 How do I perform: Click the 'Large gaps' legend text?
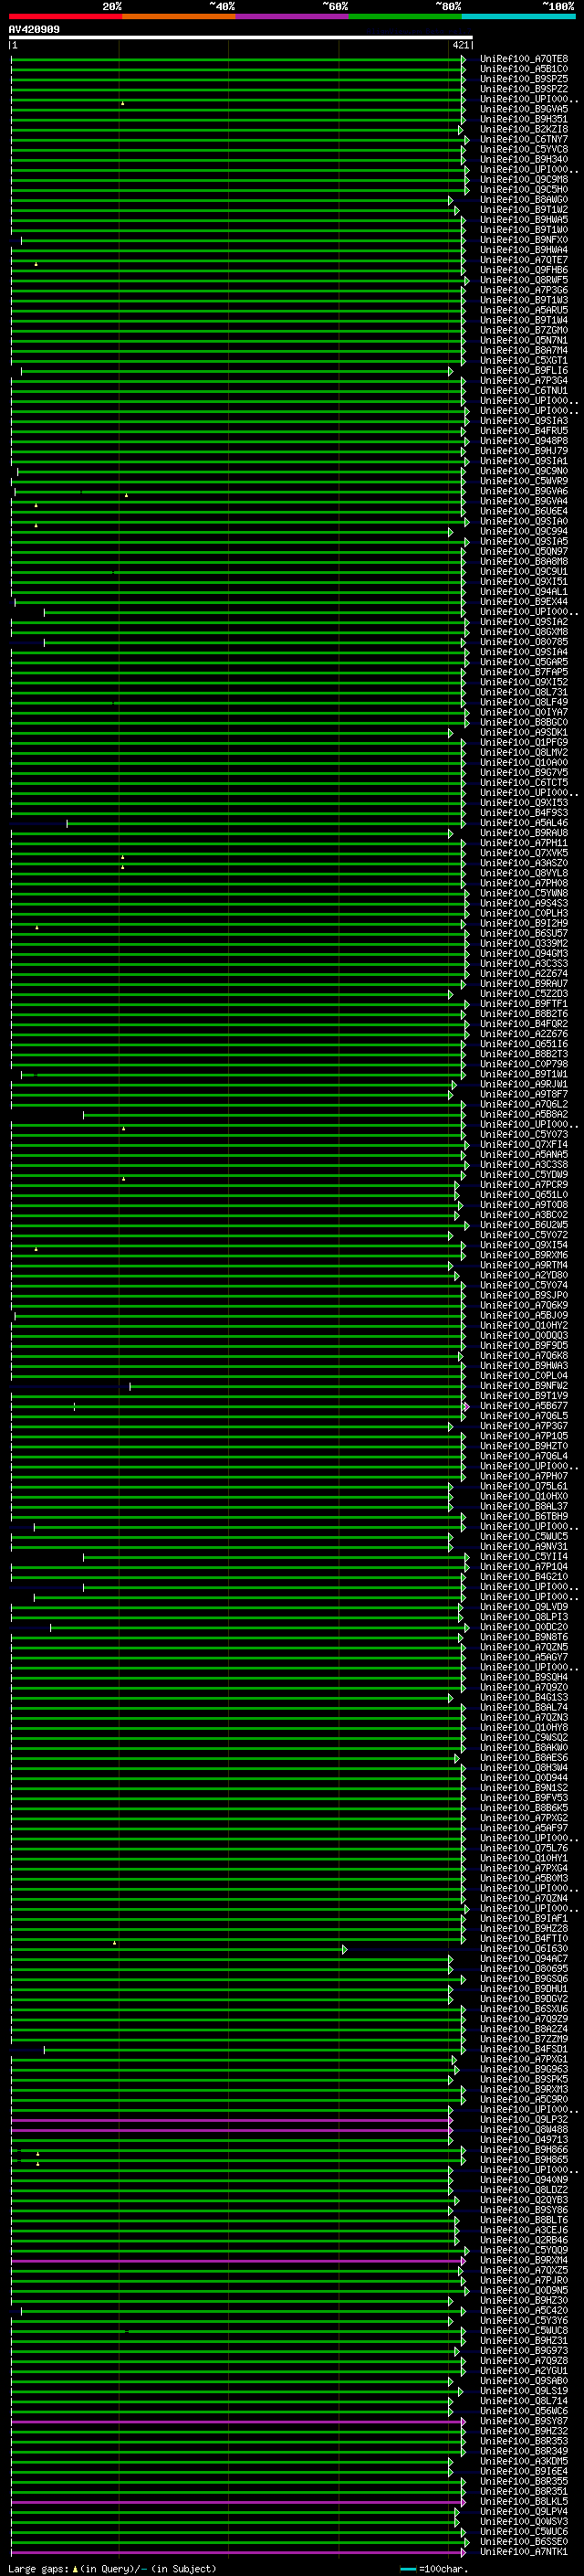pos(38,2569)
